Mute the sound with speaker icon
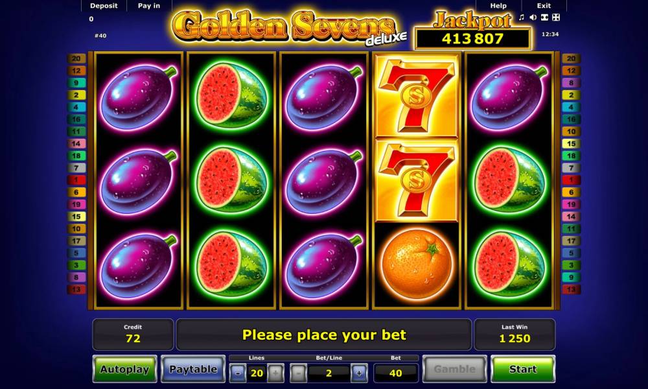The width and height of the screenshot is (648, 389). 533,18
